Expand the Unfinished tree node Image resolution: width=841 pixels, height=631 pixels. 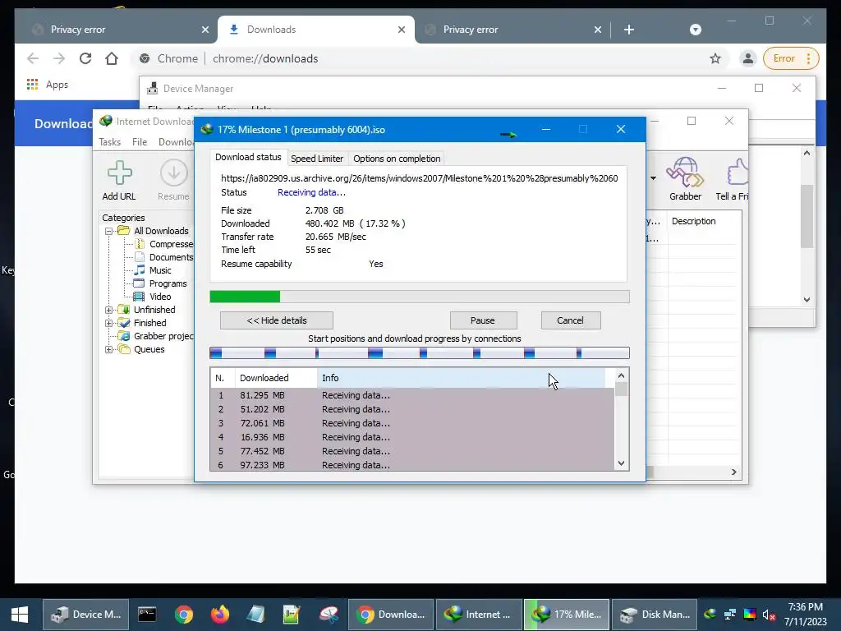tap(109, 310)
